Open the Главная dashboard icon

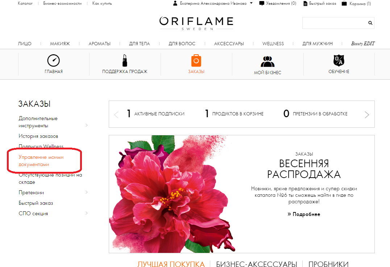54,60
